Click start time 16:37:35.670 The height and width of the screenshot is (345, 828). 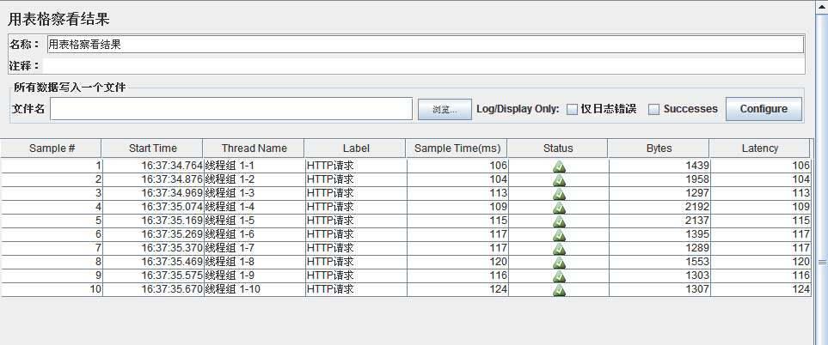click(172, 288)
